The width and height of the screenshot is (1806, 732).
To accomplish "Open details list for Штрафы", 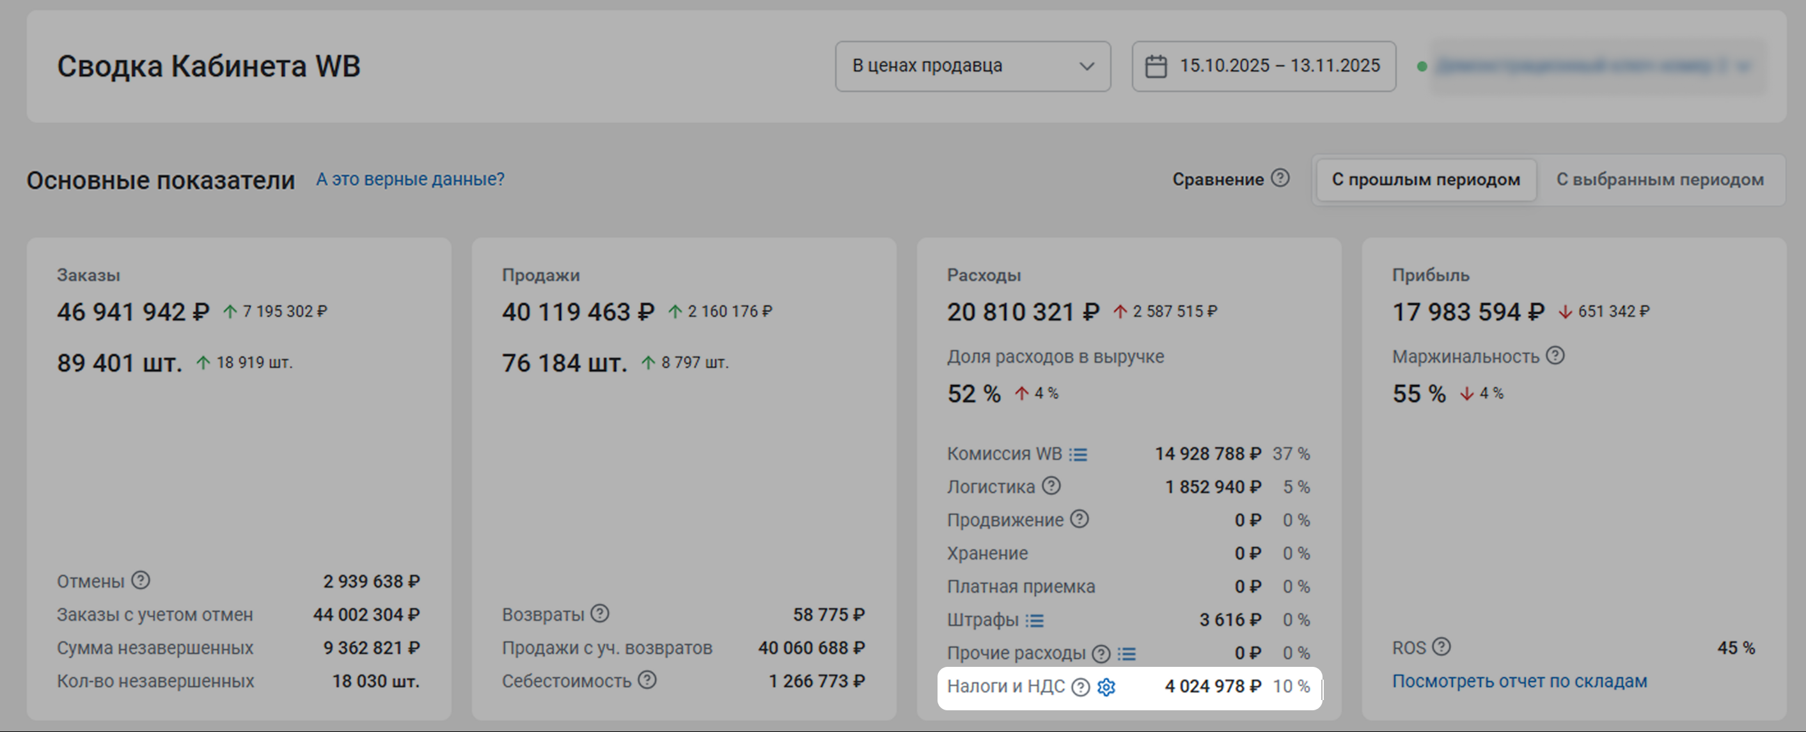I will (1034, 621).
